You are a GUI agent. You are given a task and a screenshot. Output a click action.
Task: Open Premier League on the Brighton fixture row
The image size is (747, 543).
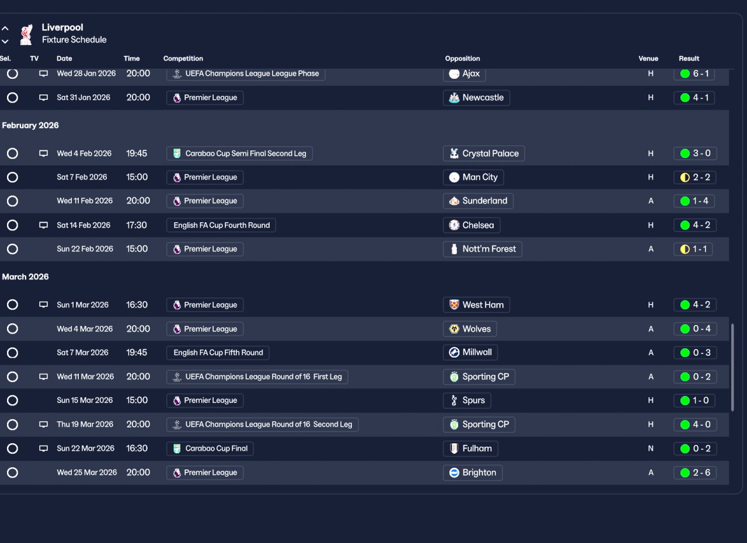pyautogui.click(x=205, y=472)
